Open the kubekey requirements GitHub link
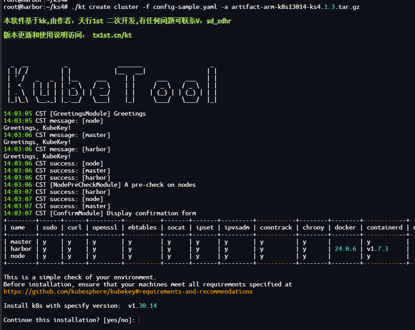The height and width of the screenshot is (330, 415). (x=128, y=291)
